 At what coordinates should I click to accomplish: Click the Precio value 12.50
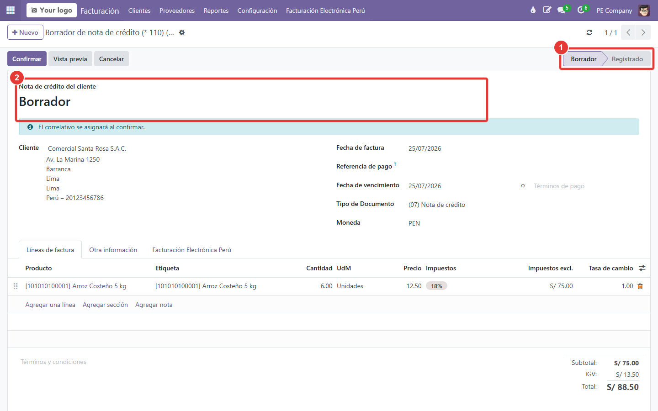[414, 286]
